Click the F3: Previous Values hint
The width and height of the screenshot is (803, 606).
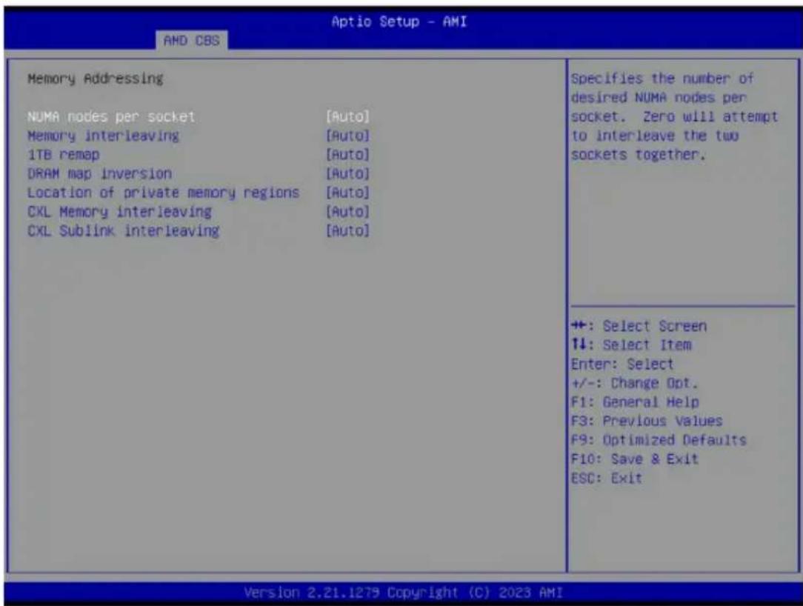(647, 421)
